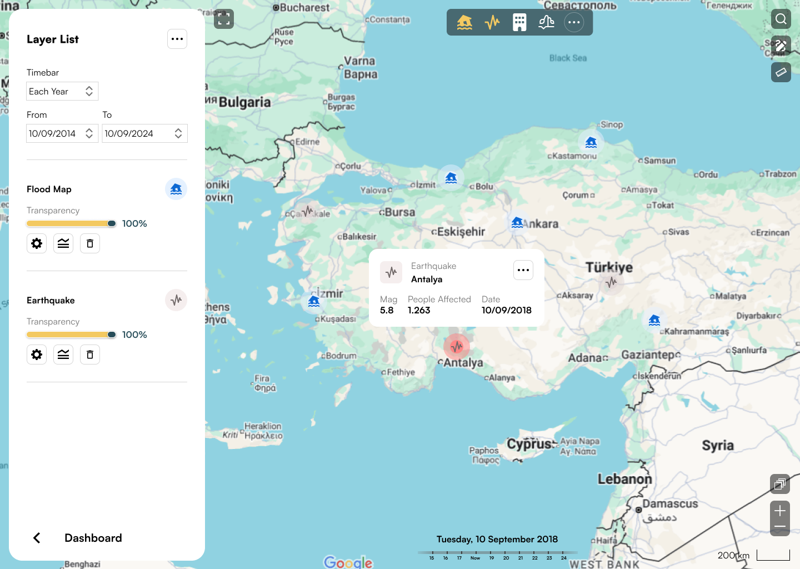
Task: Select year 15 on the timeline
Action: coord(432,557)
